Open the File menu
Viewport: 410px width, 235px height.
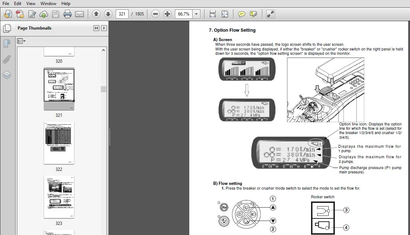[x=6, y=3]
